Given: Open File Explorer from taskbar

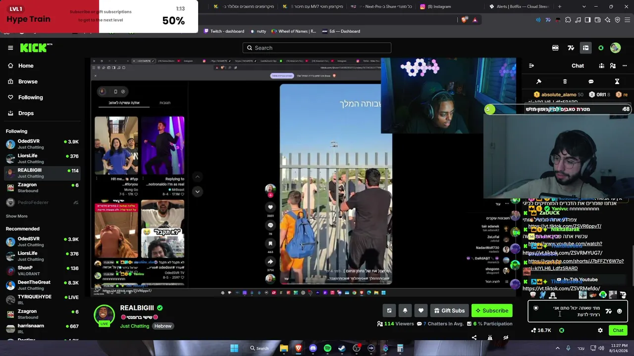Looking at the screenshot, I should pyautogui.click(x=284, y=349).
